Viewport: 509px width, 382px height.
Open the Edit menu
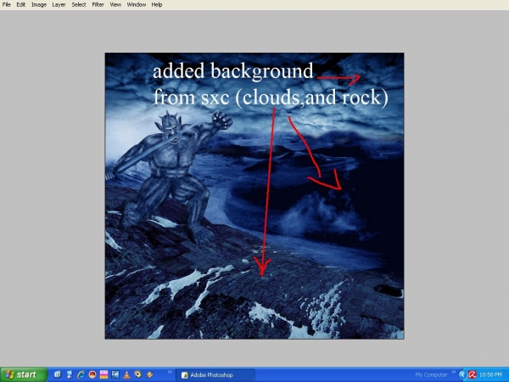click(x=20, y=4)
